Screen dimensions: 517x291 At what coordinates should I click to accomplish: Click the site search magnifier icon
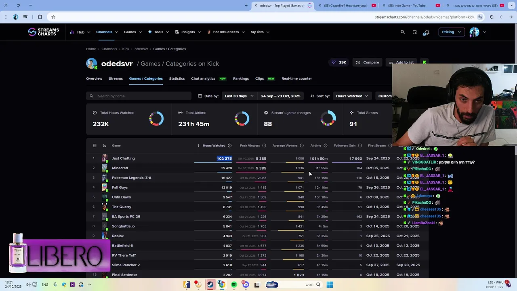[x=403, y=32]
